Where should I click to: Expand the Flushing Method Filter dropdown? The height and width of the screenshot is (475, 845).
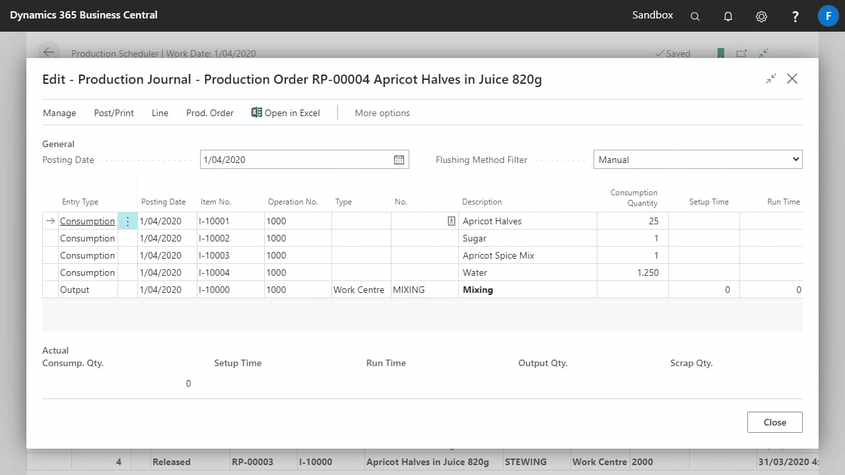698,160
